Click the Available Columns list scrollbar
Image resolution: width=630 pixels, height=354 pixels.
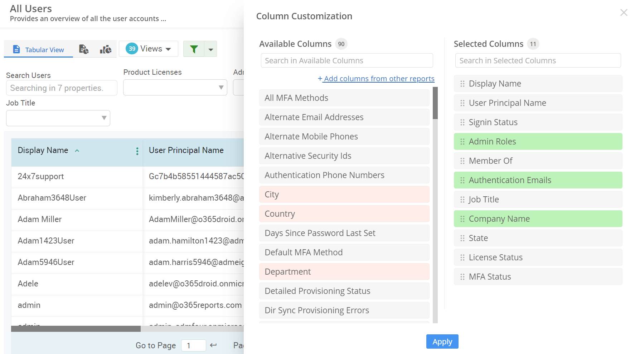tap(435, 104)
